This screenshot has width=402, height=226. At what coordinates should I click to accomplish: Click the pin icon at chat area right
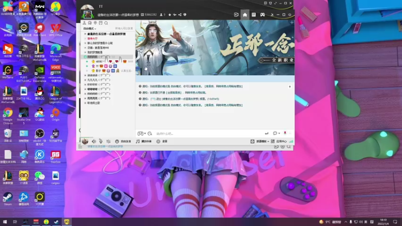pos(290,87)
